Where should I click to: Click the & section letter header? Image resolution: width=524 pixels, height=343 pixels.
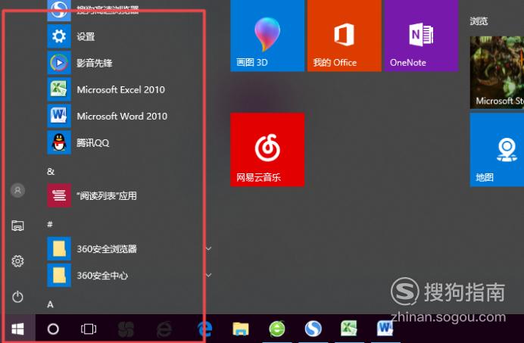[x=51, y=171]
